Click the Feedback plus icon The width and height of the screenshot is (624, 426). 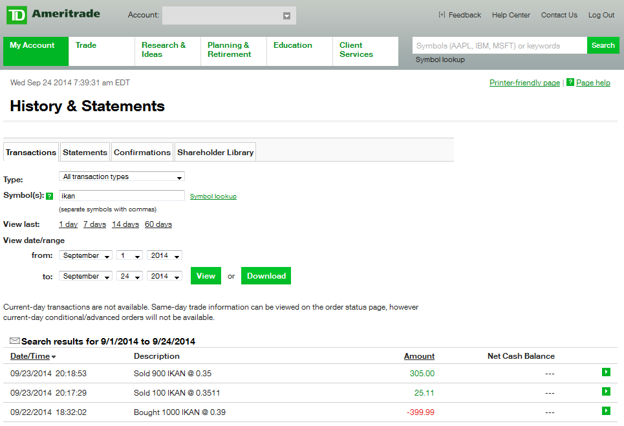click(442, 15)
